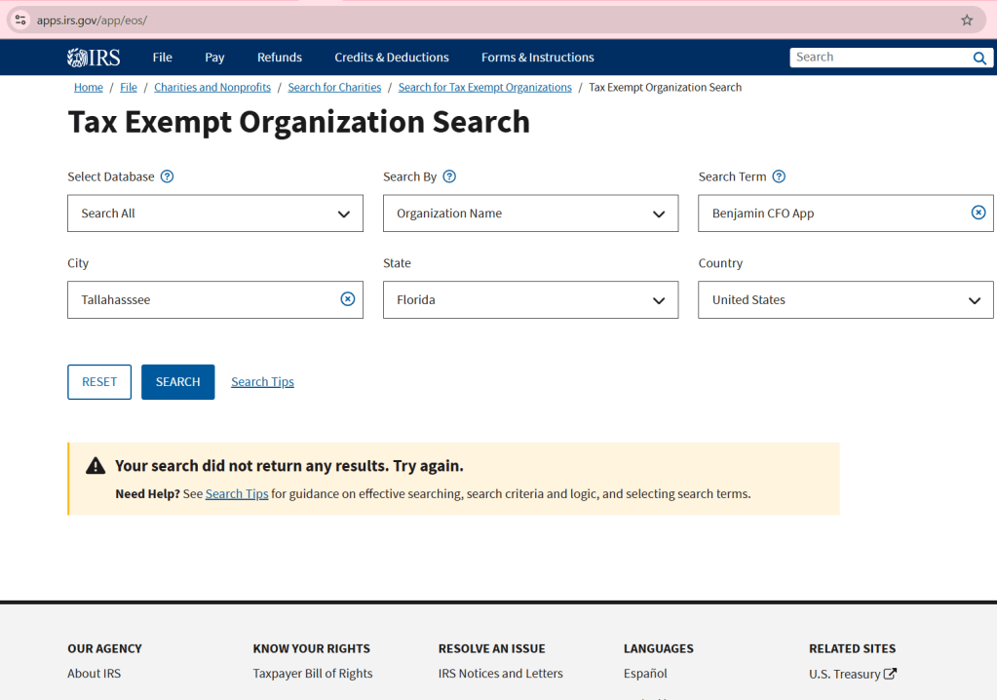Open the Country dropdown showing United States
The width and height of the screenshot is (997, 700).
click(845, 300)
